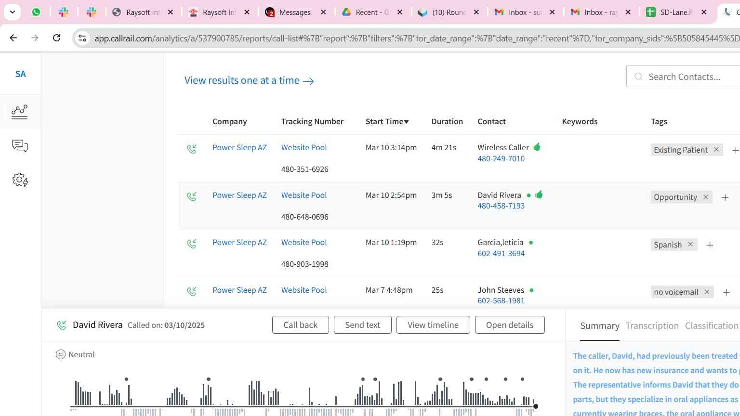This screenshot has height=416, width=740.
Task: Remove the Opportunity tag
Action: pyautogui.click(x=706, y=197)
